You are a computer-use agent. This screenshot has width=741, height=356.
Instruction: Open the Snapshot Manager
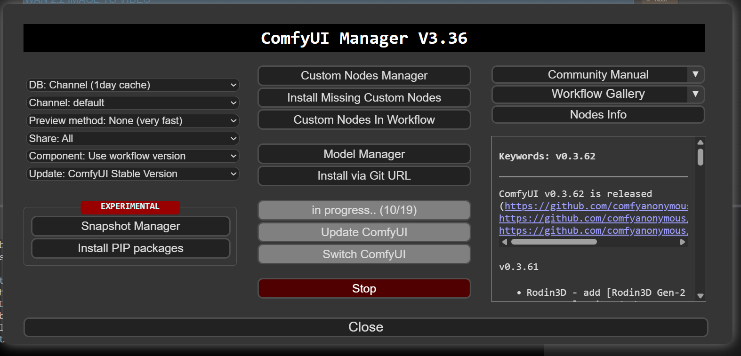click(x=130, y=226)
